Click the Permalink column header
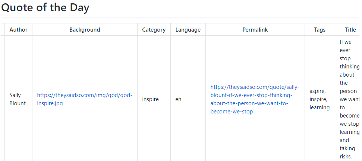 coord(255,29)
